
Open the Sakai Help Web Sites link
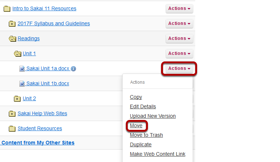(x=42, y=113)
